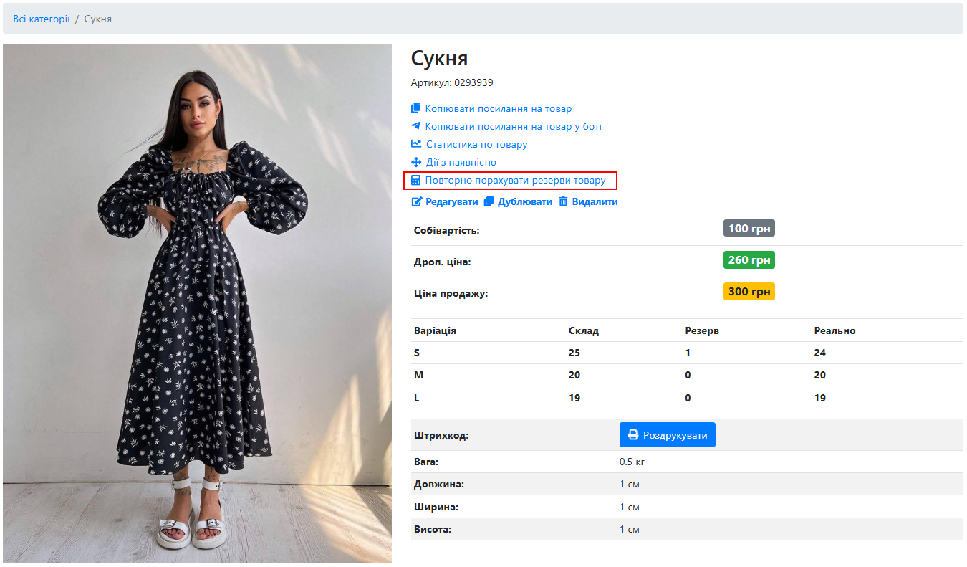
Task: Click the dress product photo
Action: (x=197, y=304)
